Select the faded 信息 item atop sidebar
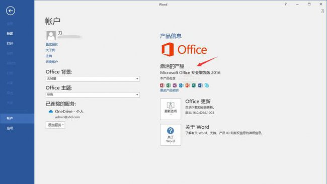Image resolution: width=327 pixels, height=184 pixels. pos(10,24)
